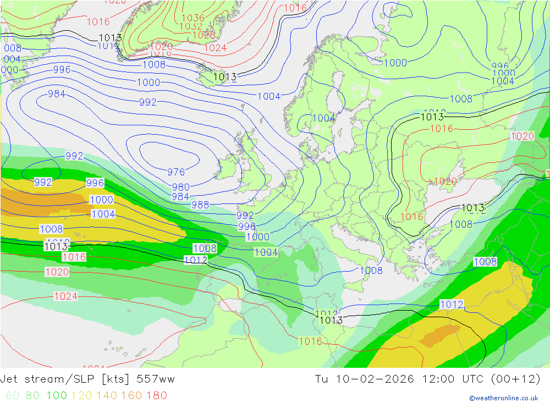The height and width of the screenshot is (403, 550).
Task: Click the orange legend value 160
Action: coord(131,396)
